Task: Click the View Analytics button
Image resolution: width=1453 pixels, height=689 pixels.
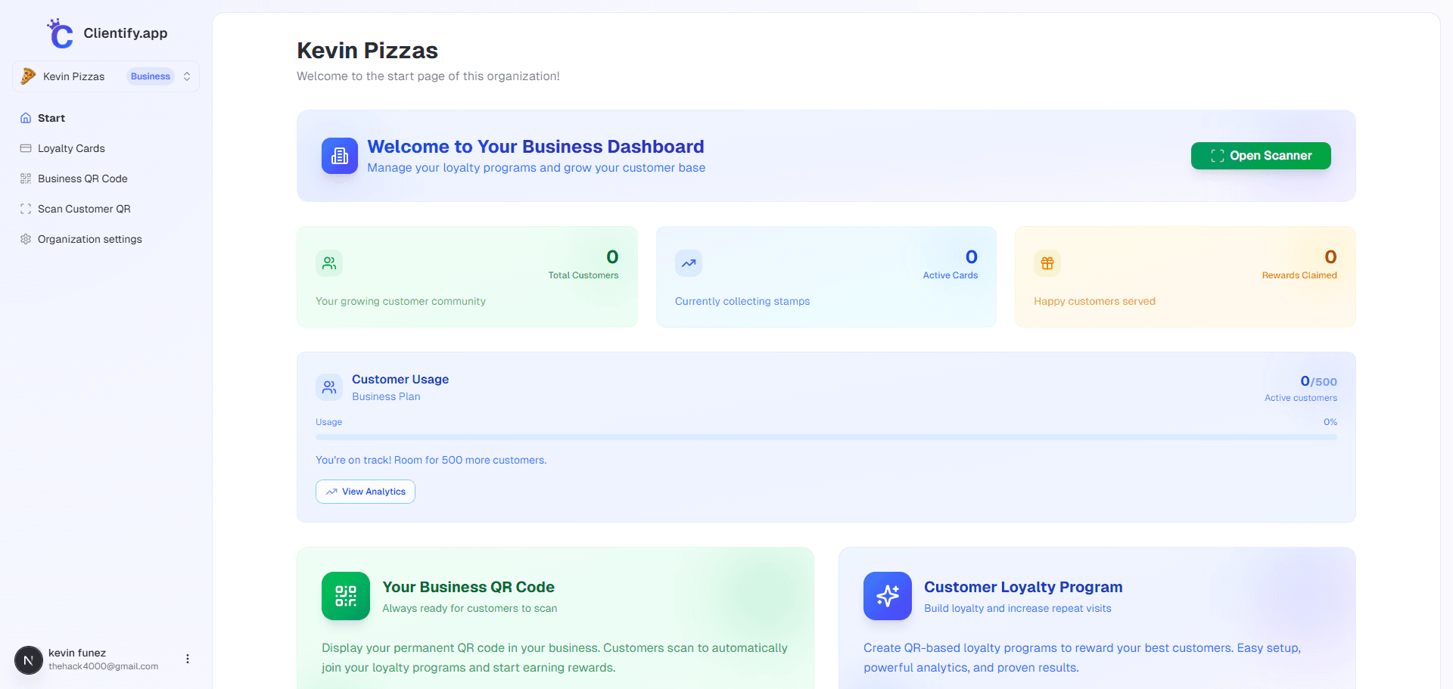Action: 366,492
